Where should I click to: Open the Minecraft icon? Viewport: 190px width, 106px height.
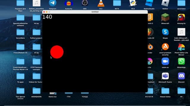pos(165,17)
